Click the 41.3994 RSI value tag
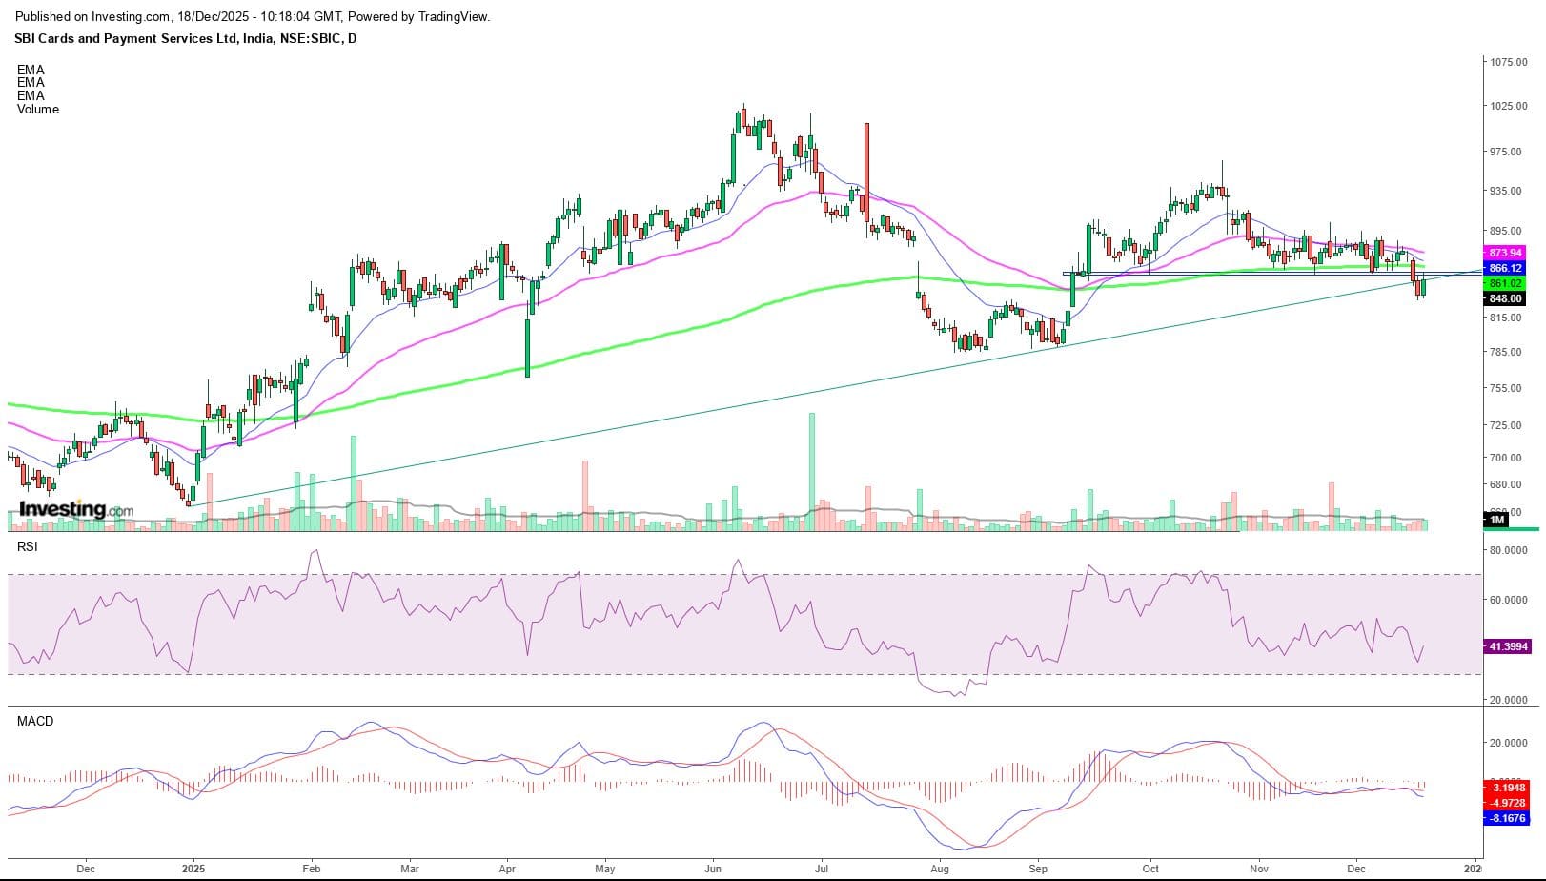Image resolution: width=1546 pixels, height=881 pixels. coord(1508,646)
